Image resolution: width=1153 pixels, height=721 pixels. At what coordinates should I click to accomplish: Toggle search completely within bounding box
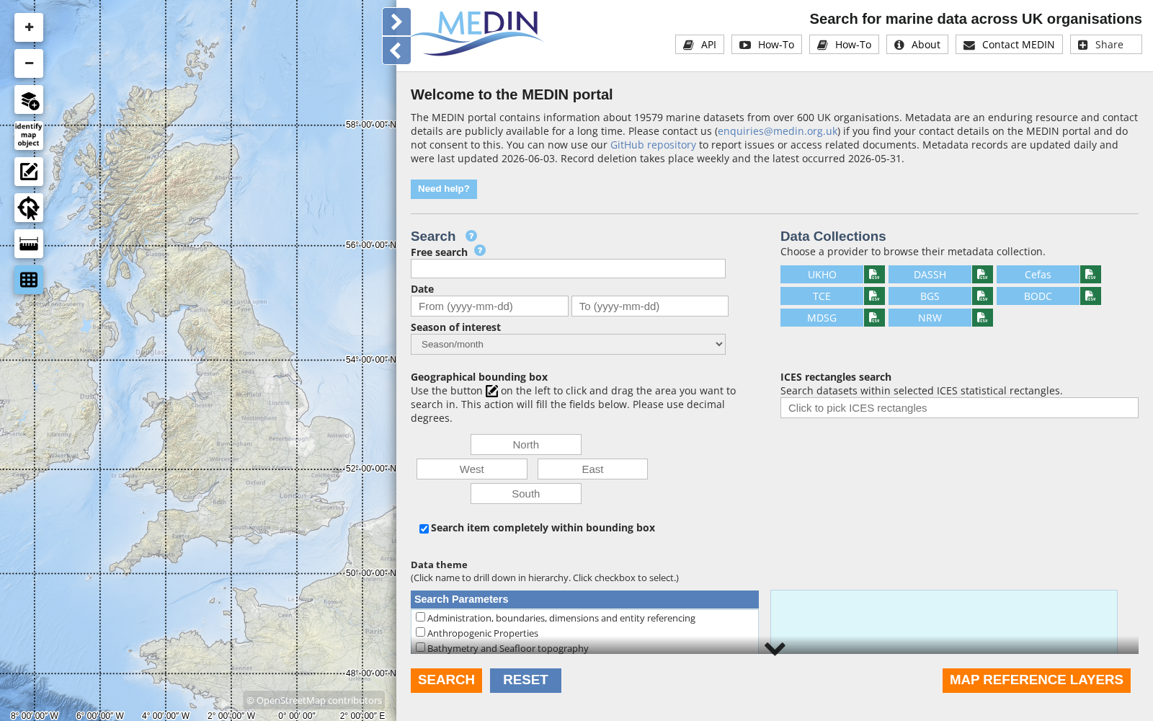point(424,528)
